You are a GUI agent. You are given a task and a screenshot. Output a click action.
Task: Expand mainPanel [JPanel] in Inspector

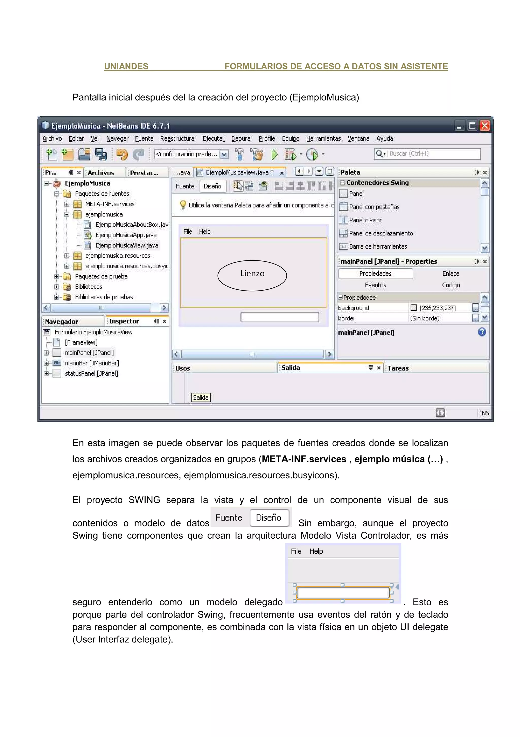(46, 353)
